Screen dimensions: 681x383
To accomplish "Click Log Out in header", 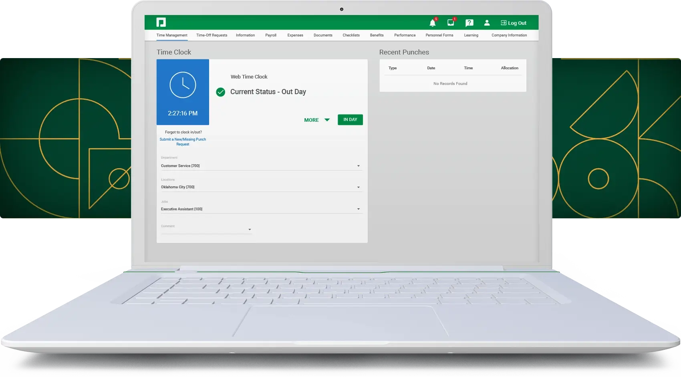I will click(x=514, y=23).
